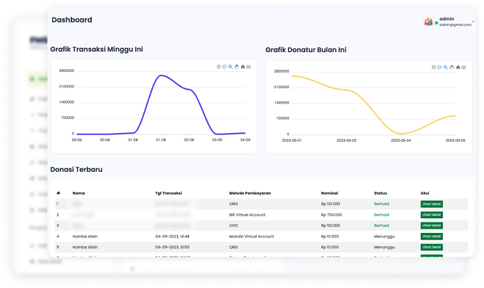Viewport: 484px width, 288px height.
Task: Click the Metode Pembayaran column header
Action: pyautogui.click(x=249, y=193)
